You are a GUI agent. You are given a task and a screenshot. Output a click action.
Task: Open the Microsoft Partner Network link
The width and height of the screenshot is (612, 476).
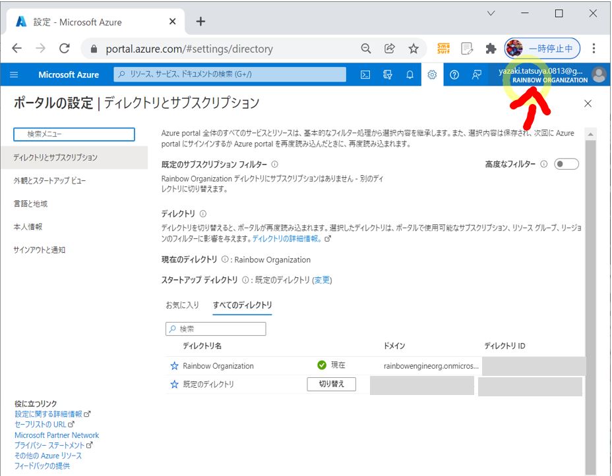[x=57, y=435]
